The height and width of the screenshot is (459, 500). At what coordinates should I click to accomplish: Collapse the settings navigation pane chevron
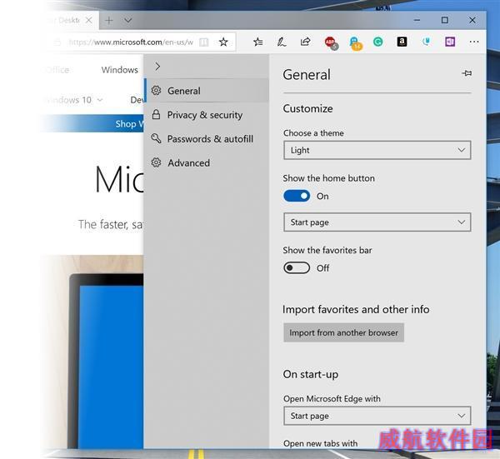coord(157,67)
